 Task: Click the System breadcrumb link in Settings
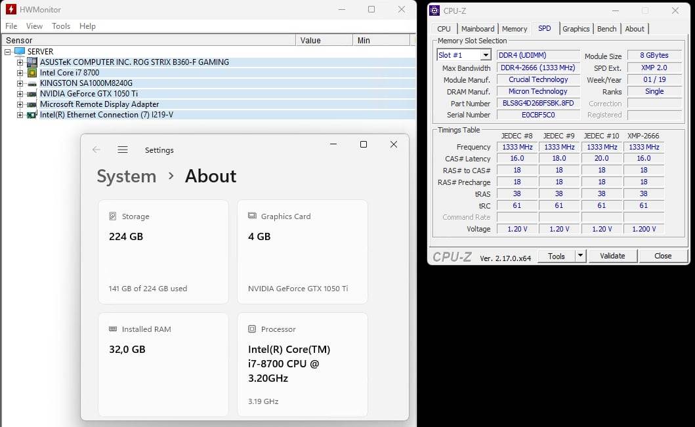coord(127,176)
